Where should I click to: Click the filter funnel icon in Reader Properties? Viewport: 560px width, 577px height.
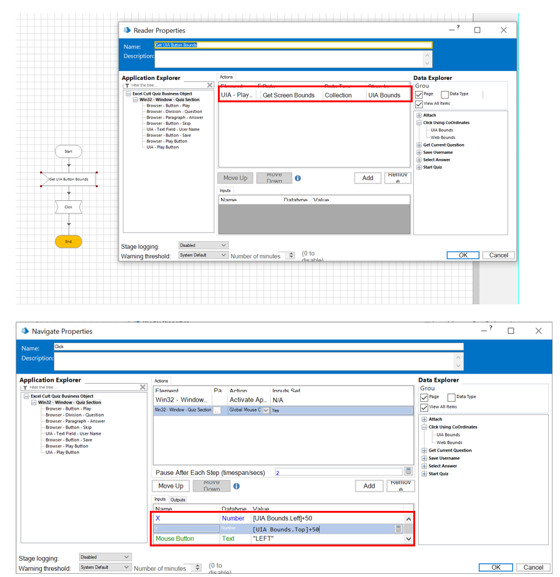coord(127,85)
